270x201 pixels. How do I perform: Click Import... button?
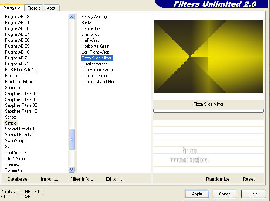coord(49,179)
